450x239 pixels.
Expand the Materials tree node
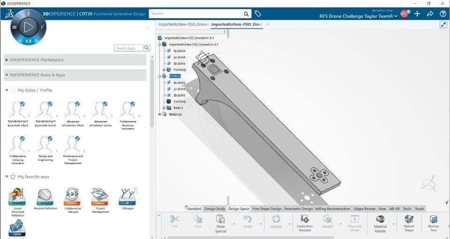click(159, 114)
